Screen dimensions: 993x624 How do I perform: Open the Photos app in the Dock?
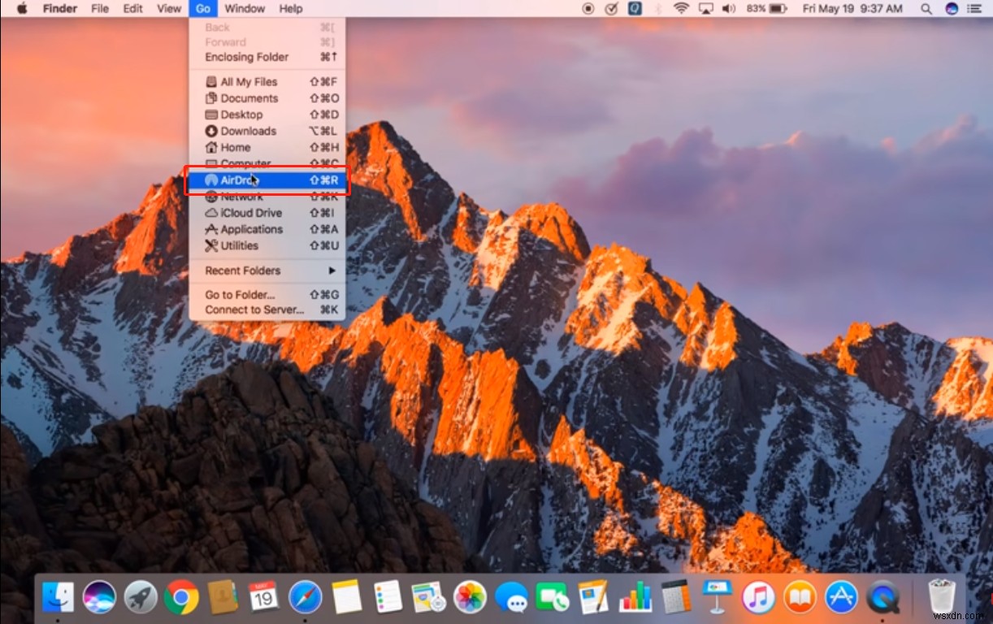tap(470, 597)
